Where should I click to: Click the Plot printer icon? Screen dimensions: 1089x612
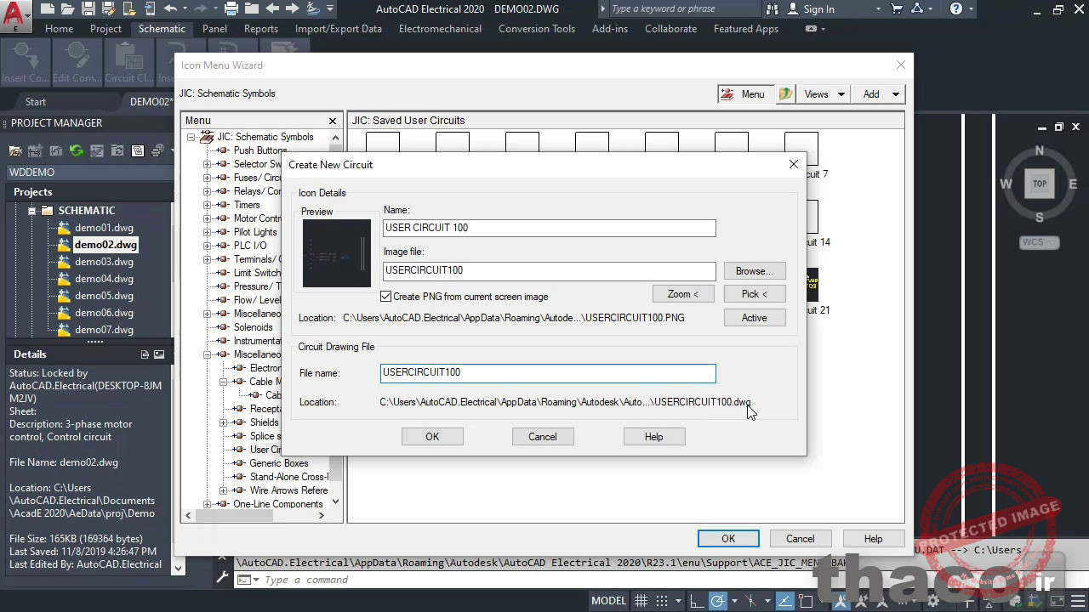(231, 9)
